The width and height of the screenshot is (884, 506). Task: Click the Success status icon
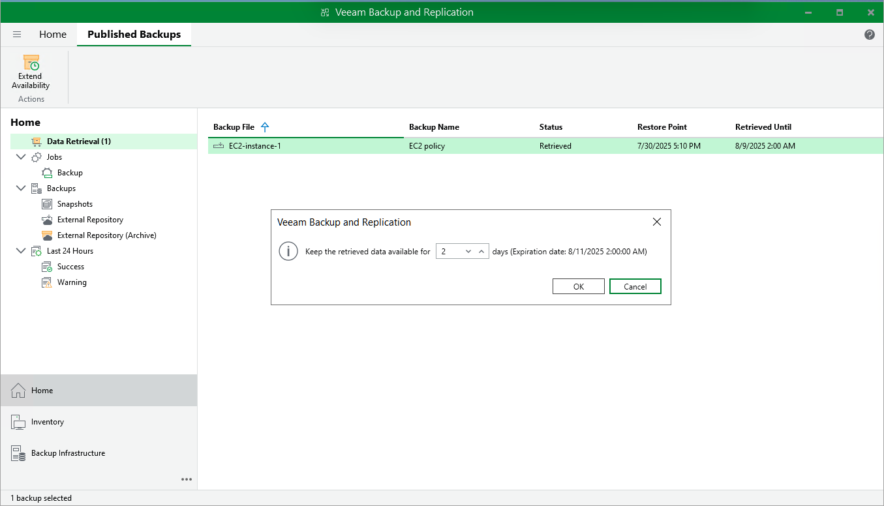coord(47,267)
